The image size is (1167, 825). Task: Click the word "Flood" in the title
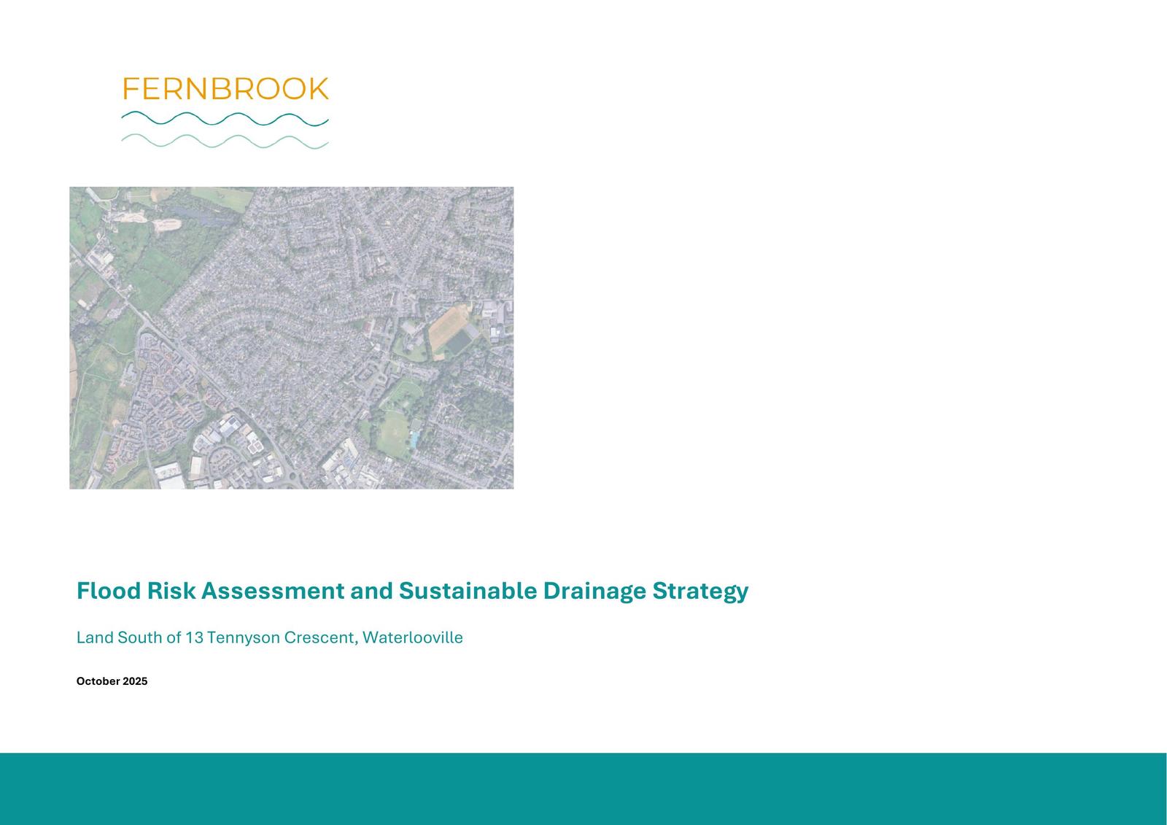(x=108, y=591)
